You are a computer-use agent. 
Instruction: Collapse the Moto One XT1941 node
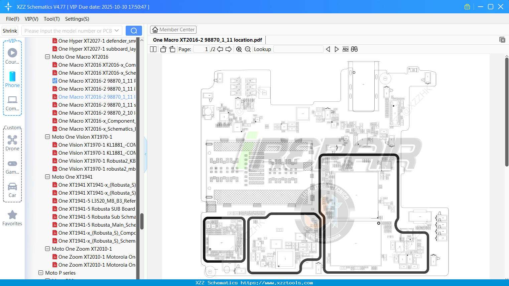point(47,177)
